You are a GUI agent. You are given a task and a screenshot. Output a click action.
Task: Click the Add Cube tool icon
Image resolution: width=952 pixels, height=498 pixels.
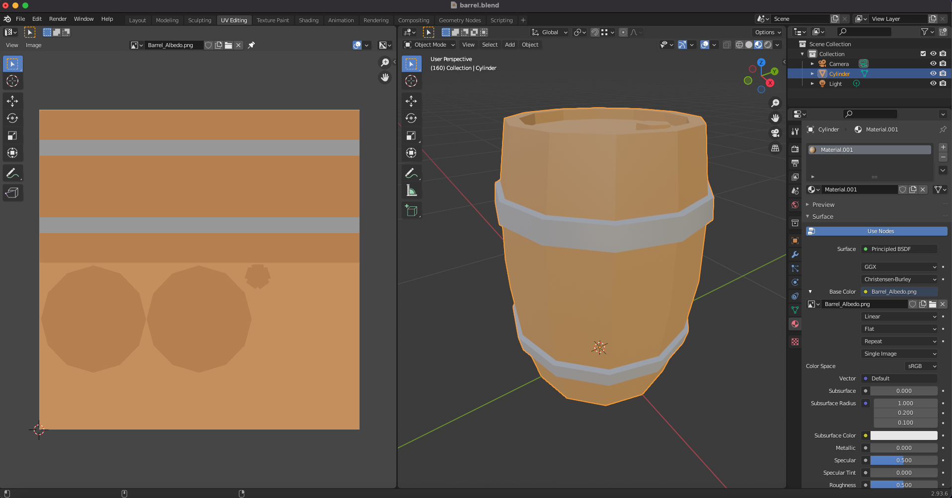click(411, 210)
